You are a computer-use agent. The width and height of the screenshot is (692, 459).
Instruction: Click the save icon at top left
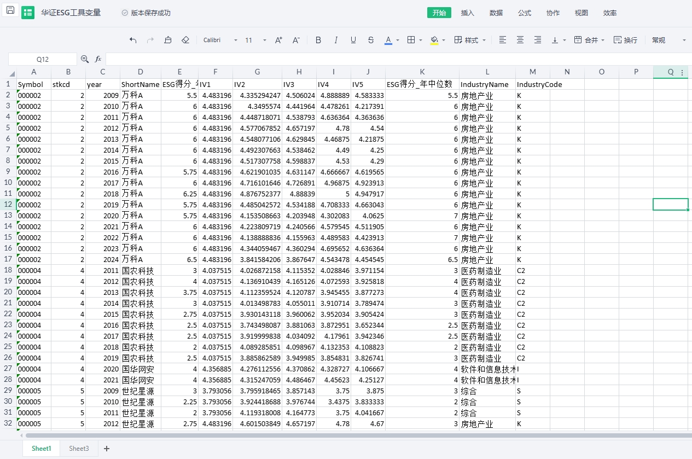pyautogui.click(x=10, y=10)
